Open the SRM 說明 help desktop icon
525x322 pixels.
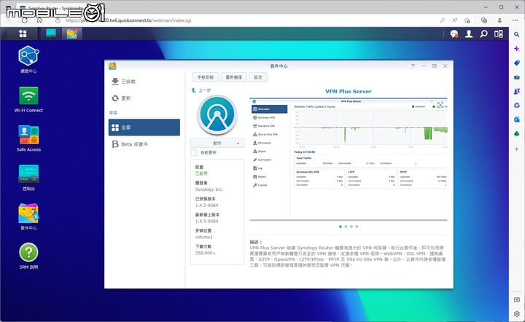point(28,256)
